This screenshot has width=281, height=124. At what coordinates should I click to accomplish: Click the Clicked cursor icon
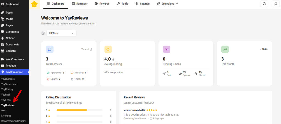click(196, 74)
